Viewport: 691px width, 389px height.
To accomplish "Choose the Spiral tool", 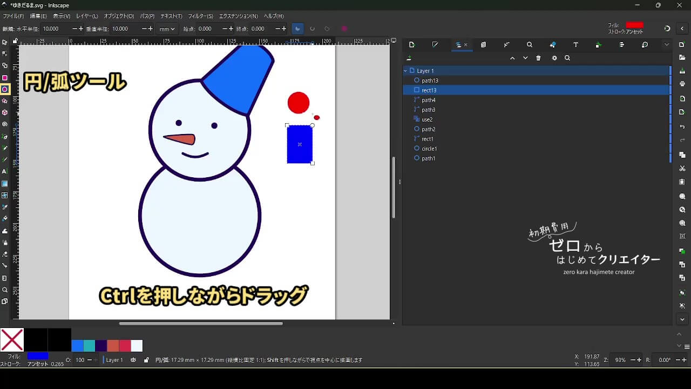I will click(5, 124).
